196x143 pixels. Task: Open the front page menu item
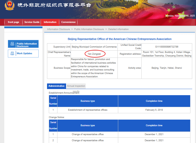click(13, 22)
